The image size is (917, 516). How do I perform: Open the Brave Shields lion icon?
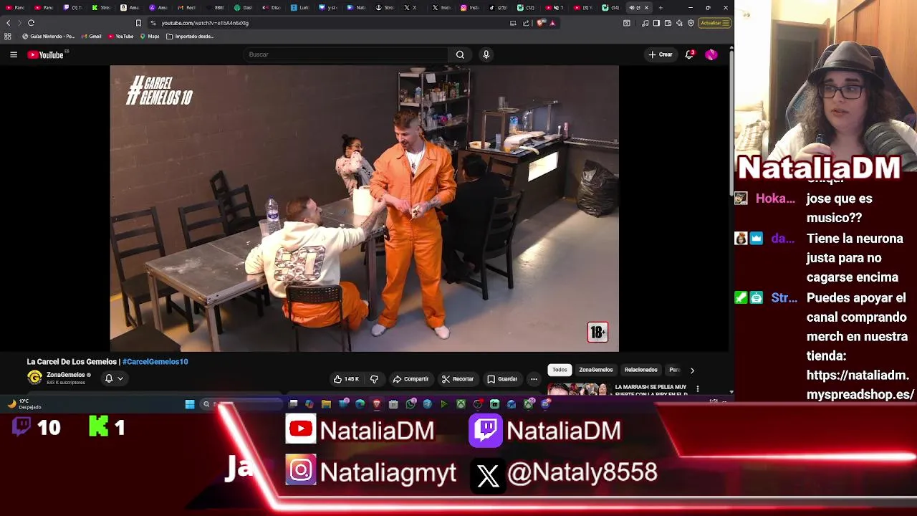[541, 23]
